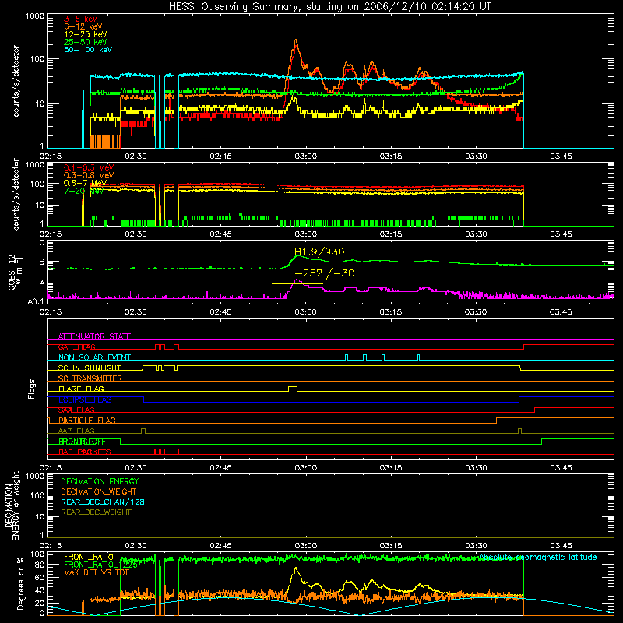
Task: Click the ECLIPSE_FLAG label
Action: pyautogui.click(x=85, y=399)
